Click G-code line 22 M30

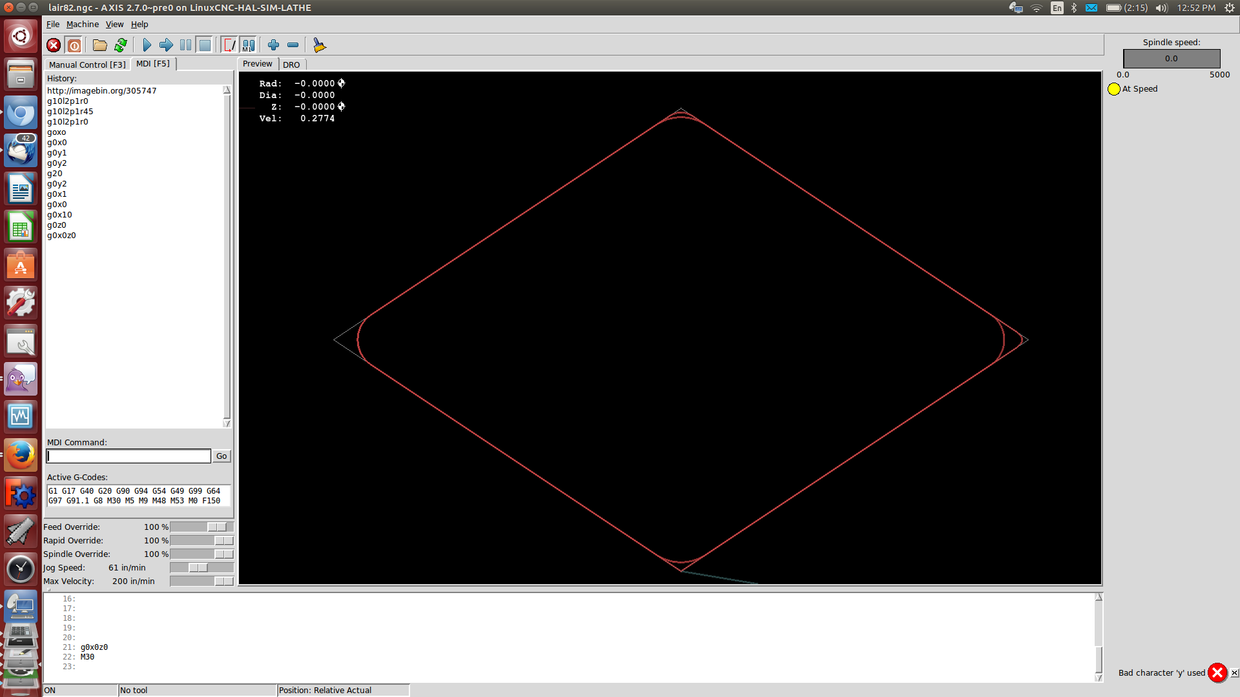[87, 657]
